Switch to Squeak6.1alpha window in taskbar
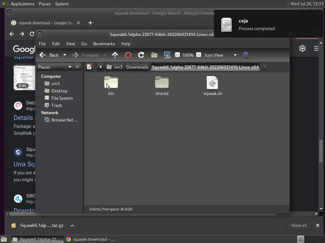 [x=37, y=239]
